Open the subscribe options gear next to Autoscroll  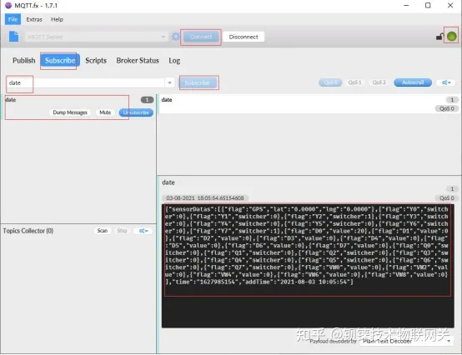click(446, 82)
